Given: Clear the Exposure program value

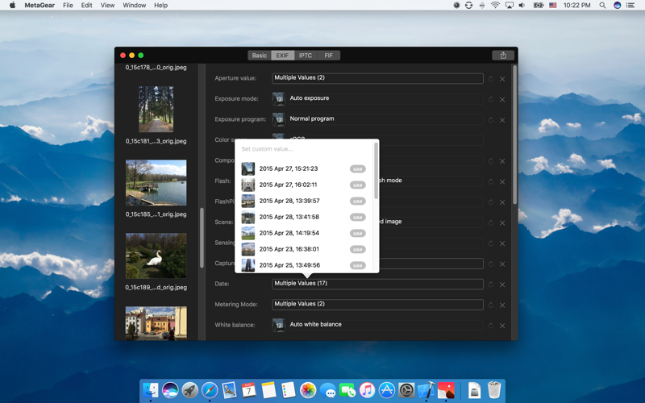Looking at the screenshot, I should tap(502, 120).
